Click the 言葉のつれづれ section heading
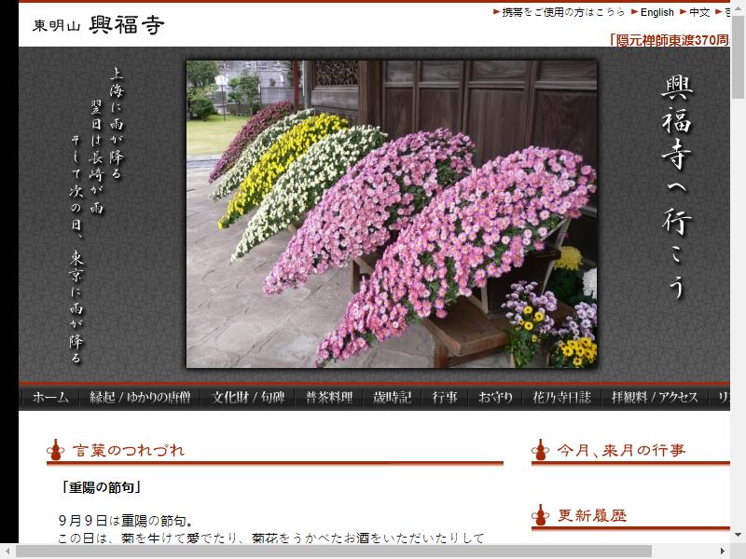The height and width of the screenshot is (559, 746). point(129,450)
